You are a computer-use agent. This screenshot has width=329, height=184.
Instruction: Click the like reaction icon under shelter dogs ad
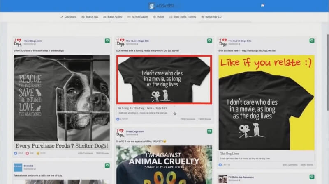click(x=16, y=153)
